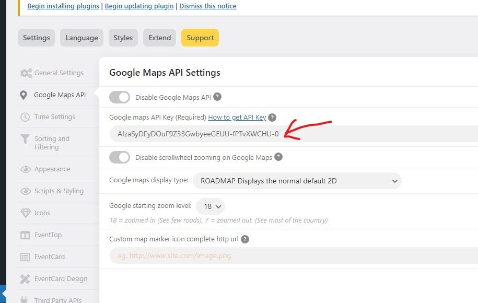Open Sorting and Filtering section
478x303 pixels.
coord(58,143)
